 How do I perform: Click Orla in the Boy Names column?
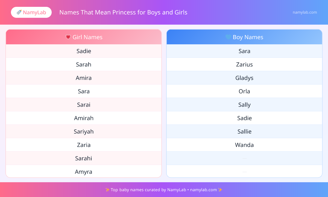pos(244,91)
